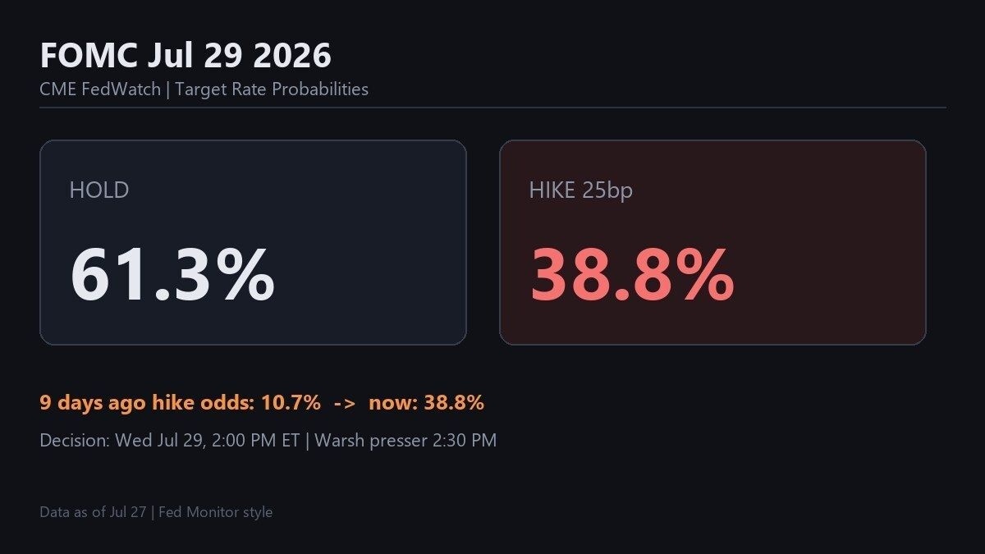The width and height of the screenshot is (985, 554).
Task: Click the orange hike odds change line
Action: pyautogui.click(x=262, y=403)
